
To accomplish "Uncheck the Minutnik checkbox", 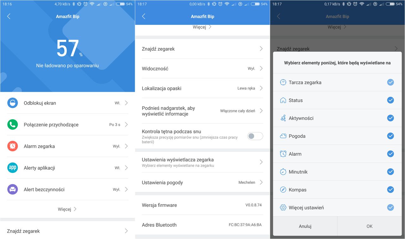I will pos(390,172).
